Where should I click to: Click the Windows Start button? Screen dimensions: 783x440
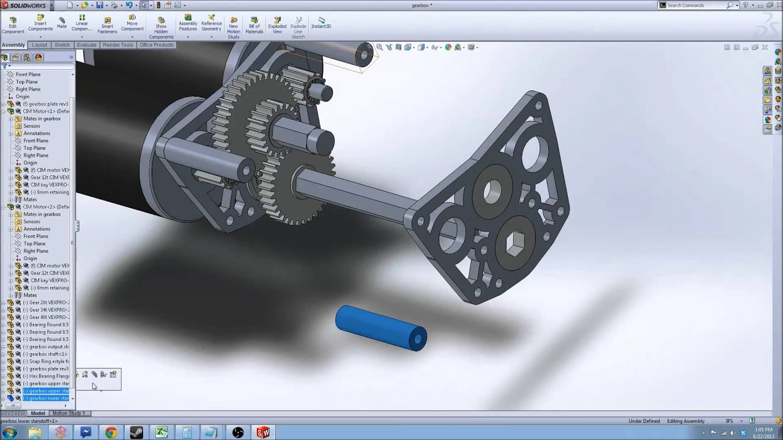point(9,433)
